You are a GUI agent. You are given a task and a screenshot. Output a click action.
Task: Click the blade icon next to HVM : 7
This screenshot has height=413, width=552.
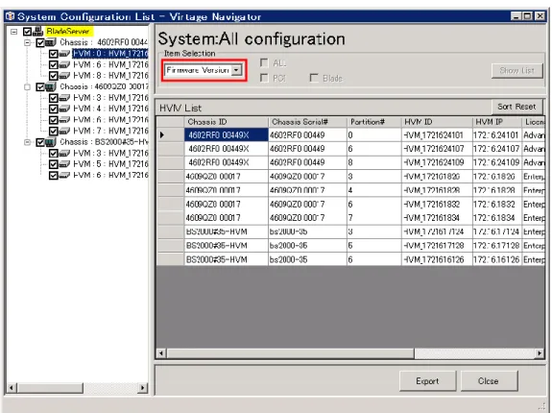[x=64, y=131]
